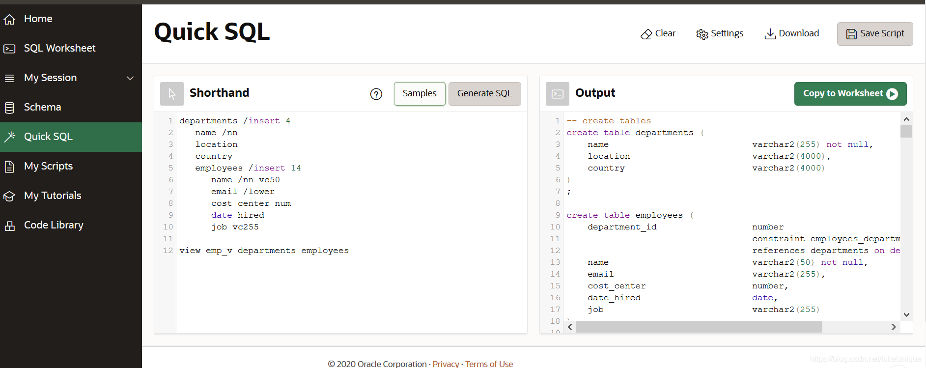This screenshot has width=926, height=368.
Task: Click 'cost_center' column in output
Action: pos(617,286)
